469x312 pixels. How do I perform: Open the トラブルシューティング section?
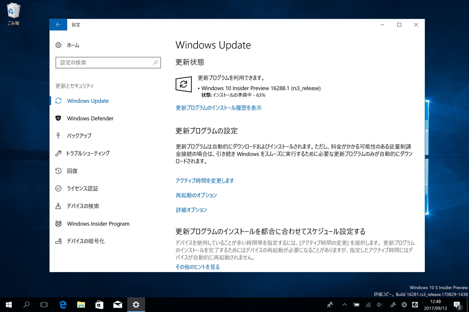[x=88, y=153]
